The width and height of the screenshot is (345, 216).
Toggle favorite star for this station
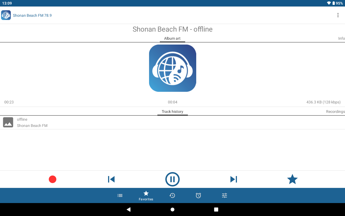(x=292, y=179)
